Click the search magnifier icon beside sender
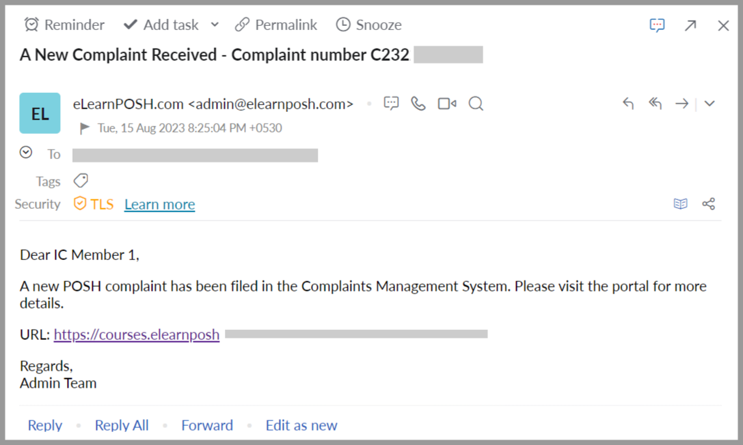 coord(476,104)
